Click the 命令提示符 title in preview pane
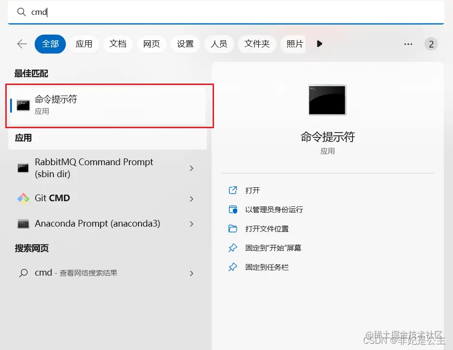This screenshot has width=453, height=350. coord(327,137)
